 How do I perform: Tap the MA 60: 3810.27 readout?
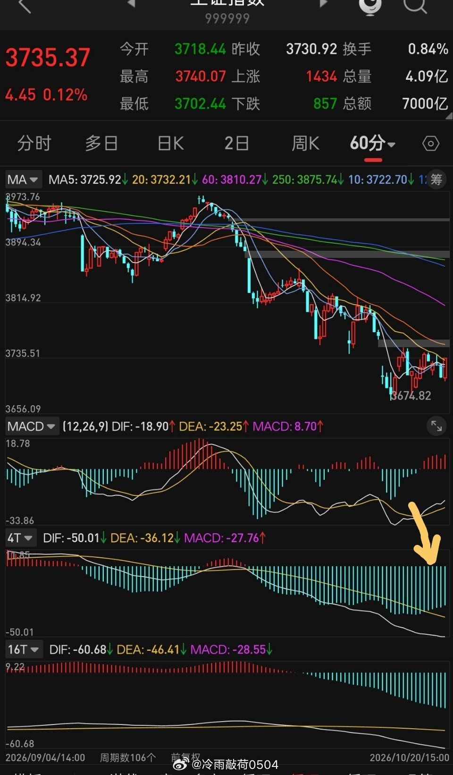(235, 179)
